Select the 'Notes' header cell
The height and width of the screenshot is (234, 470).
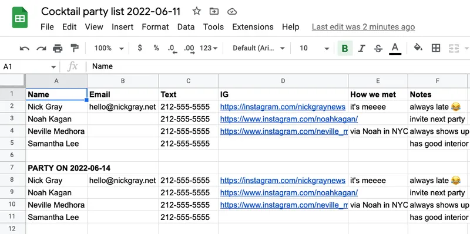click(438, 94)
